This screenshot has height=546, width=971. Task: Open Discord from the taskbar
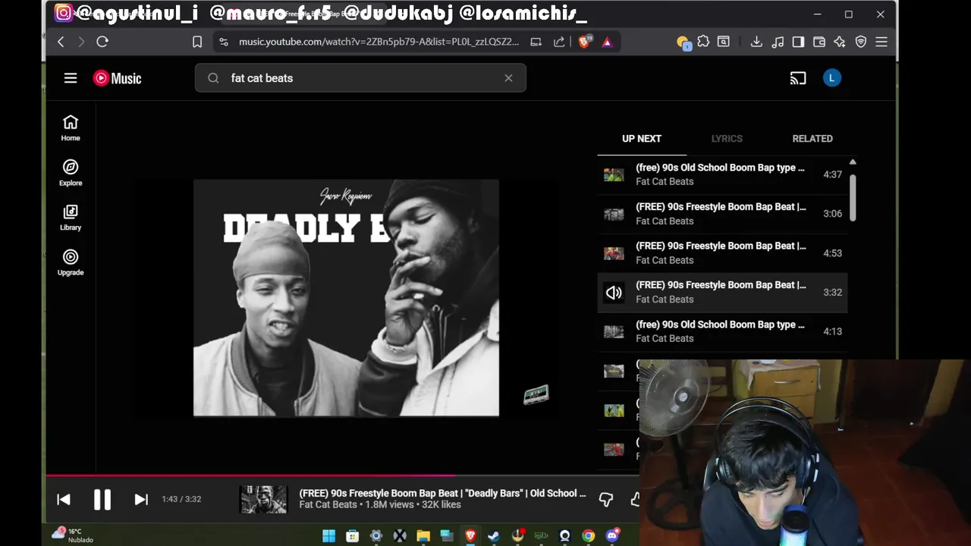[612, 536]
